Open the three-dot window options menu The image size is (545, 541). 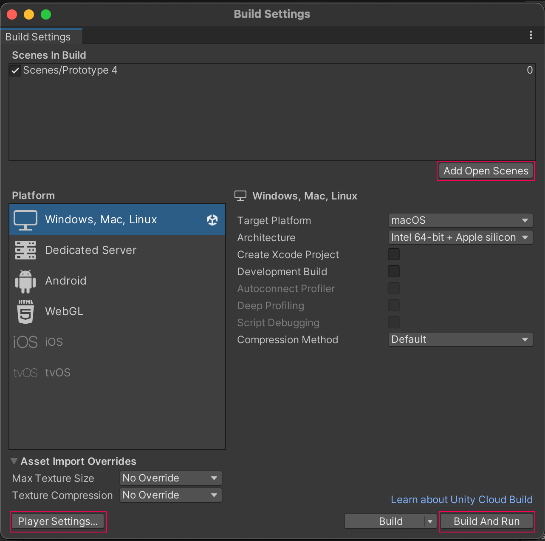531,35
